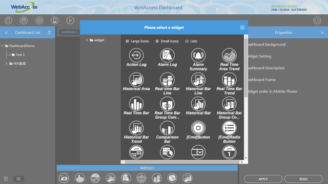Expand the WA folder tree node
The height and width of the screenshot is (184, 328).
(6, 63)
